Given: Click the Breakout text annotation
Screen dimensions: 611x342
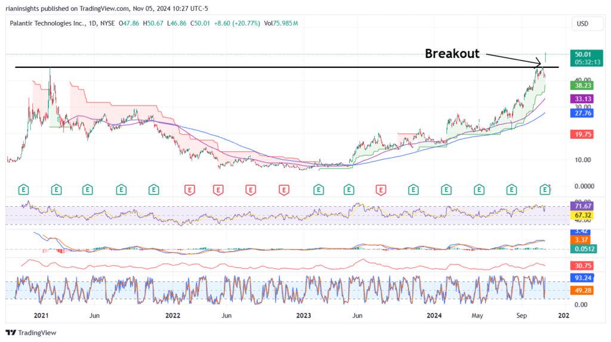Looking at the screenshot, I should click(452, 54).
